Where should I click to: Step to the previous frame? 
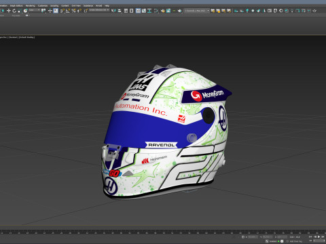coord(315,237)
